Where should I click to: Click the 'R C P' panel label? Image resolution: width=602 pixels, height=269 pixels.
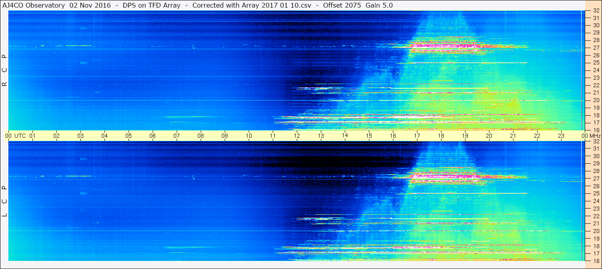pos(4,71)
